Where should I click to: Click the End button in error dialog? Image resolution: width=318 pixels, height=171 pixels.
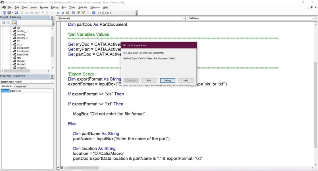point(149,81)
